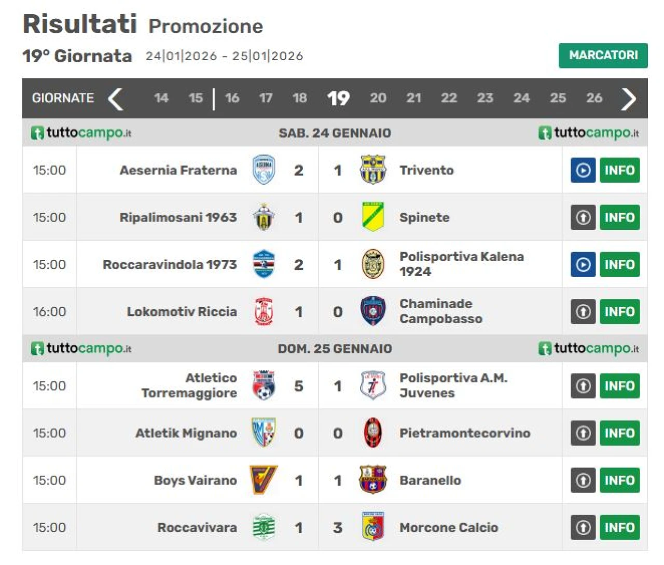Go to previous giornate with left chevron
The image size is (664, 565).
tap(115, 99)
